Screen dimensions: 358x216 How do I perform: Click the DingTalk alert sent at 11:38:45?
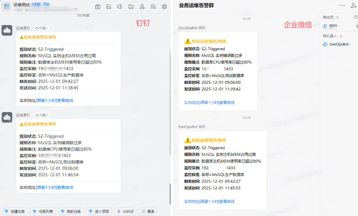(68, 69)
